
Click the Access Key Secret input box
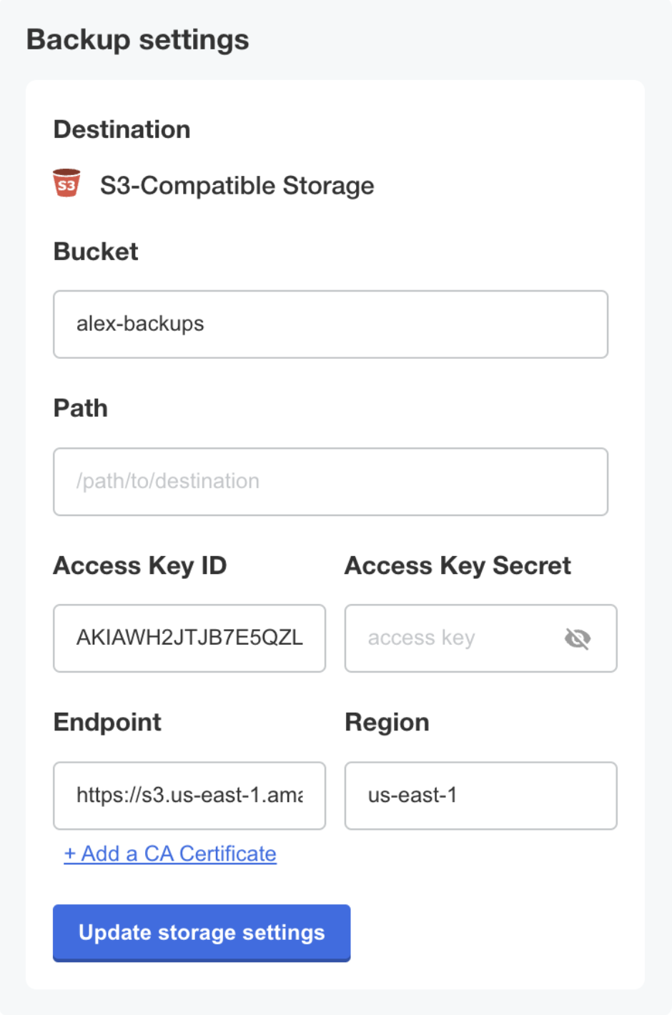pyautogui.click(x=465, y=638)
